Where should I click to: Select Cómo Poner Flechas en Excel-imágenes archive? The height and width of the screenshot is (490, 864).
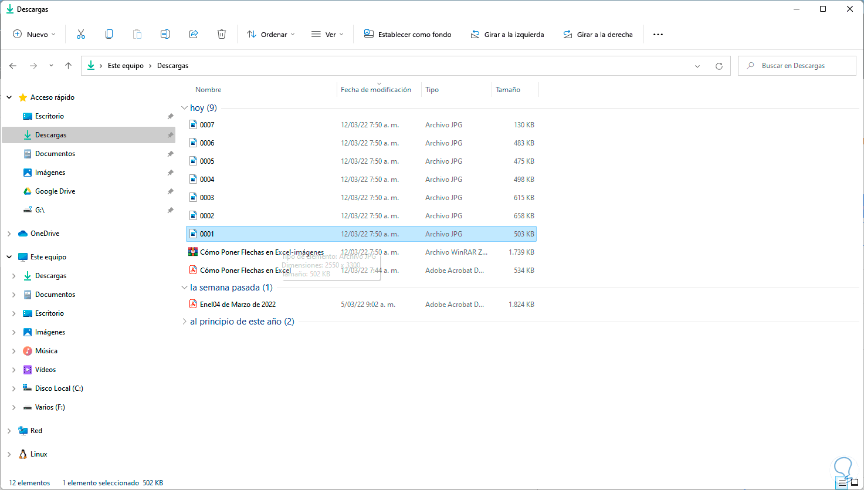pyautogui.click(x=361, y=252)
